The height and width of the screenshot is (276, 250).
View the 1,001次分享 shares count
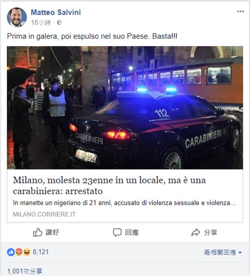coord(25,271)
